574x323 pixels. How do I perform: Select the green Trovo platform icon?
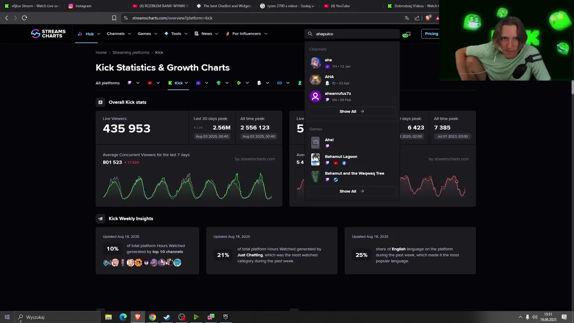218,83
